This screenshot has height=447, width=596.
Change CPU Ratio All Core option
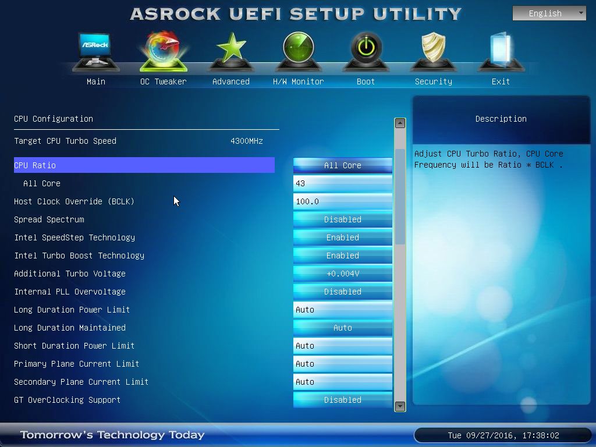[x=342, y=165]
